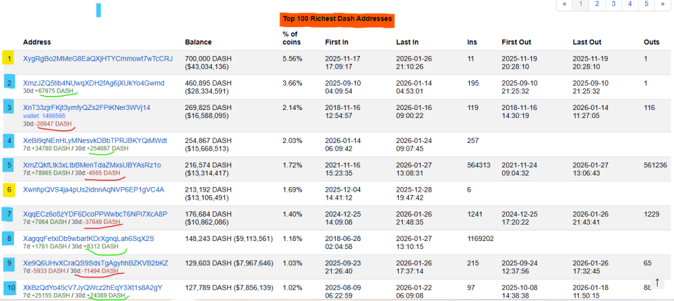This screenshot has width=674, height=301.
Task: Select page 4 in the pagination
Action: coord(630,3)
